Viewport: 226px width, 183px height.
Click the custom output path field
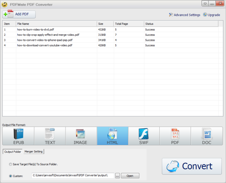click(73, 175)
